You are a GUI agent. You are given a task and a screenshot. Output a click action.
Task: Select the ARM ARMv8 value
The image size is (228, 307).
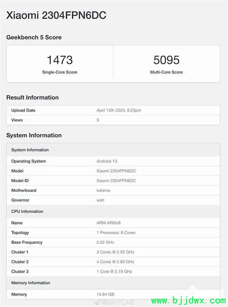[108, 223]
